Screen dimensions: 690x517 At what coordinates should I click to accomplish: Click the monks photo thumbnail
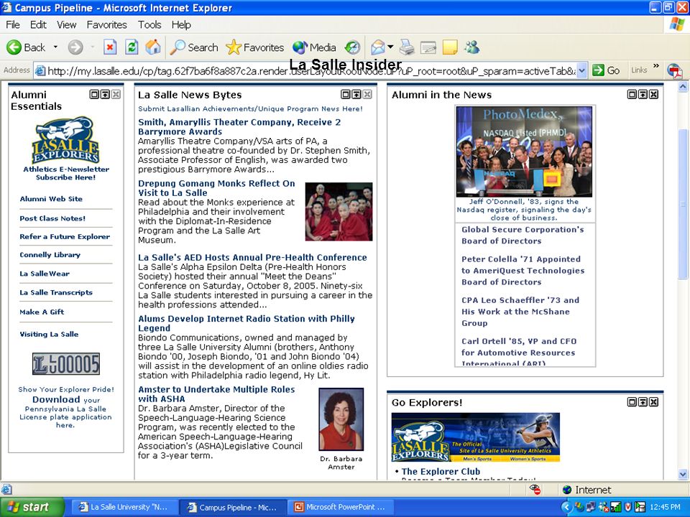click(339, 211)
